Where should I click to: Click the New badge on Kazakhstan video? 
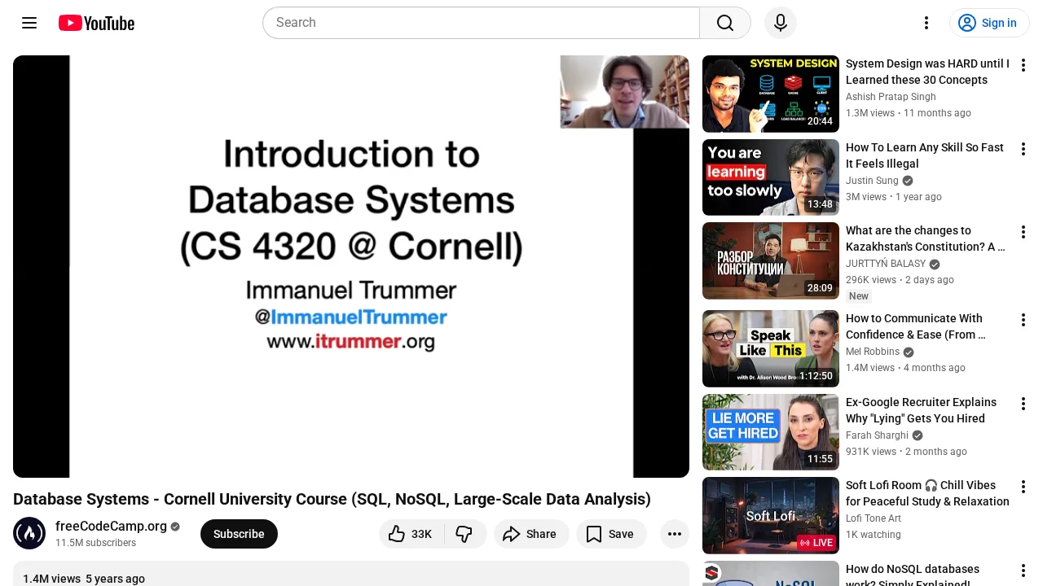tap(859, 296)
